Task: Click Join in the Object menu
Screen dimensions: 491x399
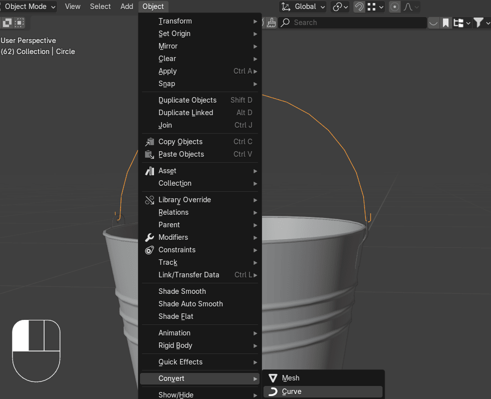Action: tap(165, 125)
